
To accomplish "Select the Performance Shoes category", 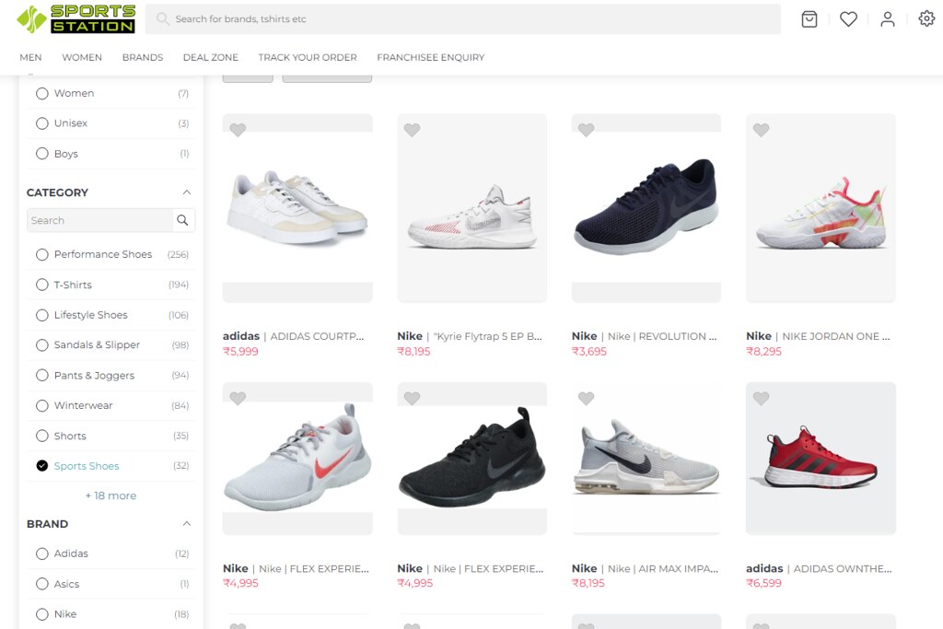I will [x=41, y=254].
